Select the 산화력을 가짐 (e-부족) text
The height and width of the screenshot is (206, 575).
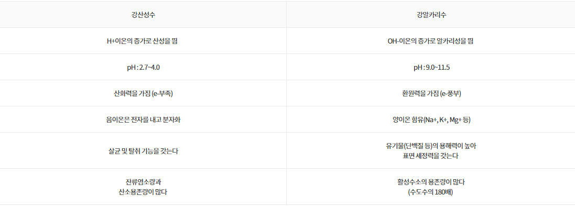coord(143,93)
